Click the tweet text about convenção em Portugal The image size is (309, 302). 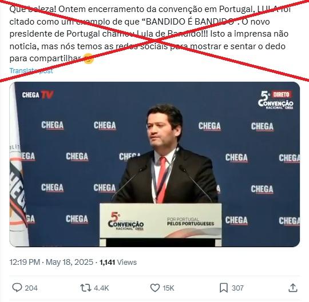click(x=150, y=34)
